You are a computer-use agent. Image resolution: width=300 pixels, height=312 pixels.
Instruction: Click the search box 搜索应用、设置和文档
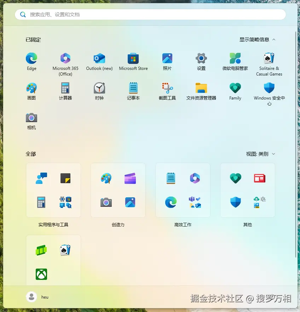[x=150, y=14]
